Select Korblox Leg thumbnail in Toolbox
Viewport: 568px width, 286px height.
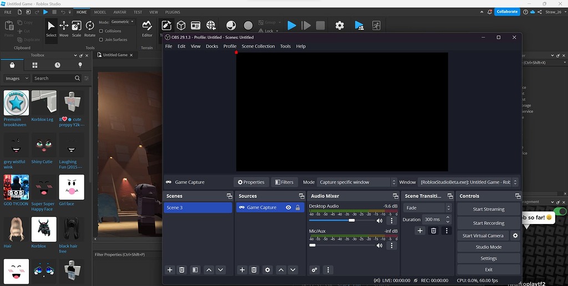point(44,103)
